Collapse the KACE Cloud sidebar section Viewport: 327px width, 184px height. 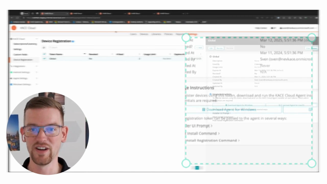tap(37, 39)
